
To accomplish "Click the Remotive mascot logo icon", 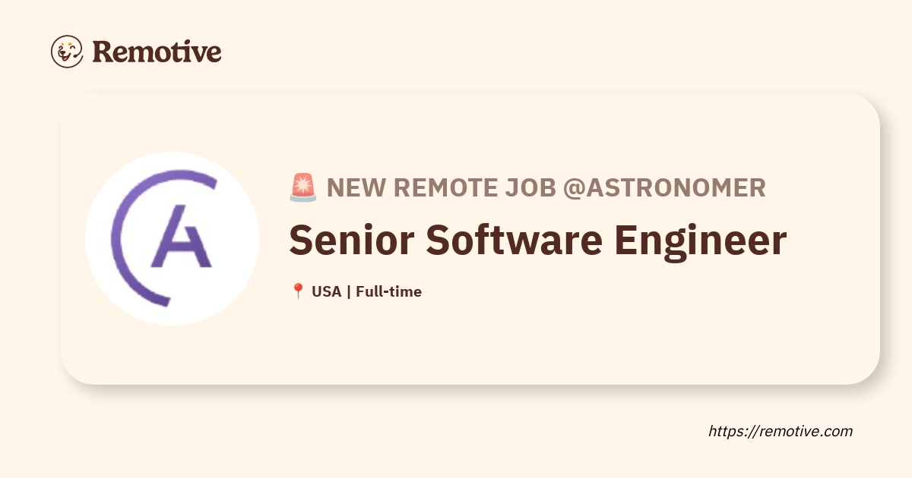I will point(67,52).
